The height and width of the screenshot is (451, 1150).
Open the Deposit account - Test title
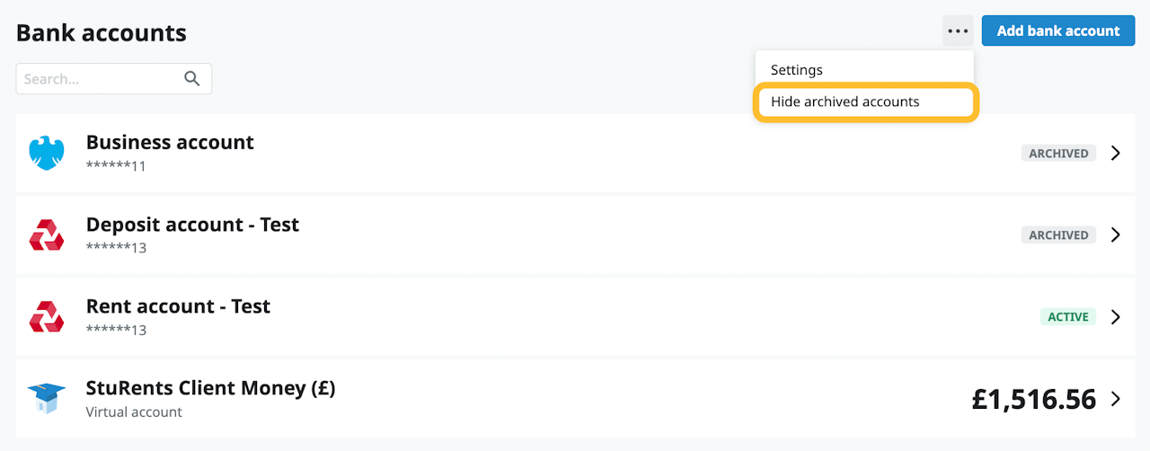pos(192,224)
